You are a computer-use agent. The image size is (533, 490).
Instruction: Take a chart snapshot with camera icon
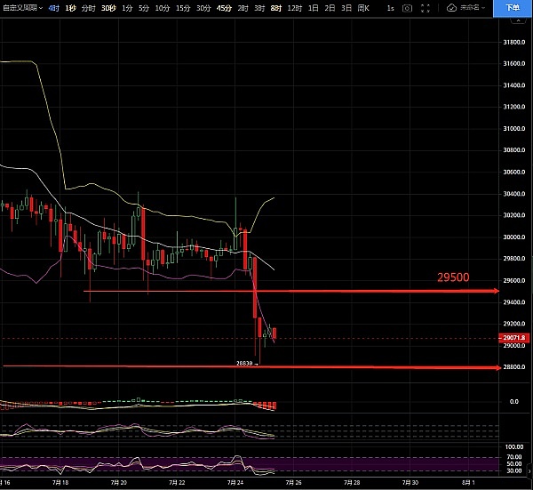click(407, 8)
